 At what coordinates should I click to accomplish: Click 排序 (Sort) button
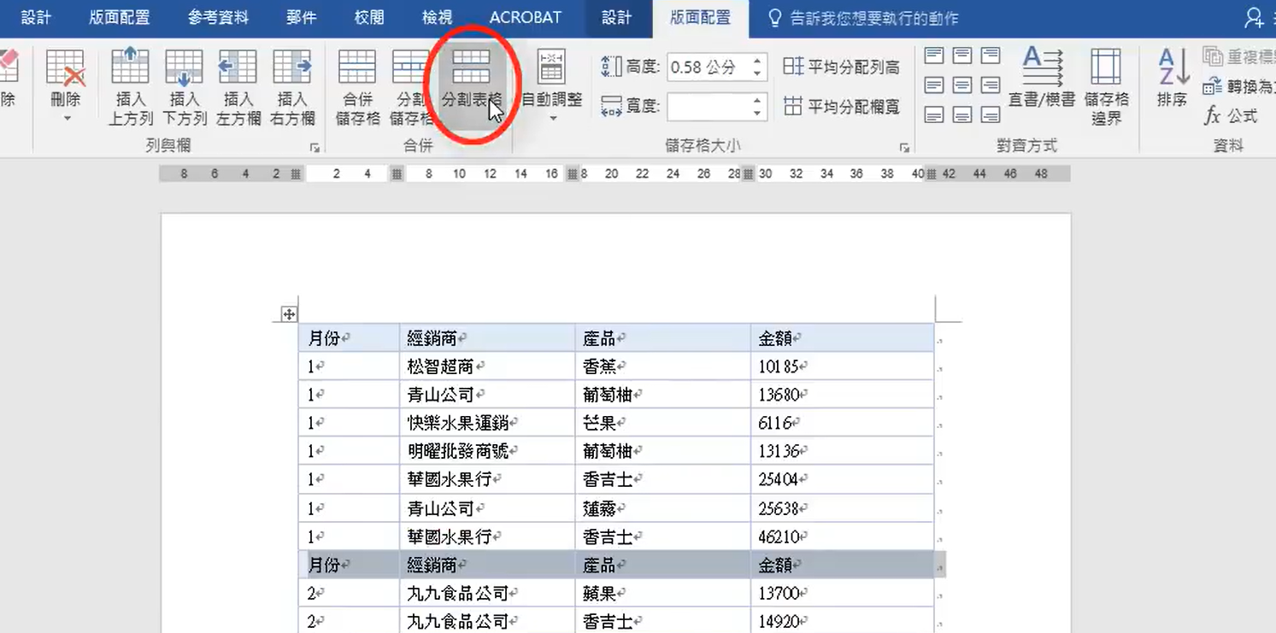coord(1173,79)
